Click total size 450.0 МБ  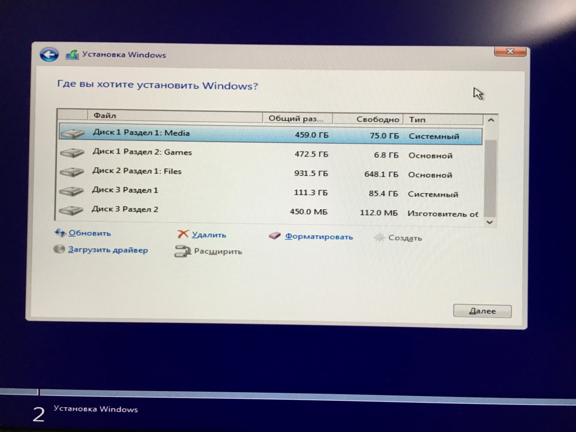pos(309,212)
